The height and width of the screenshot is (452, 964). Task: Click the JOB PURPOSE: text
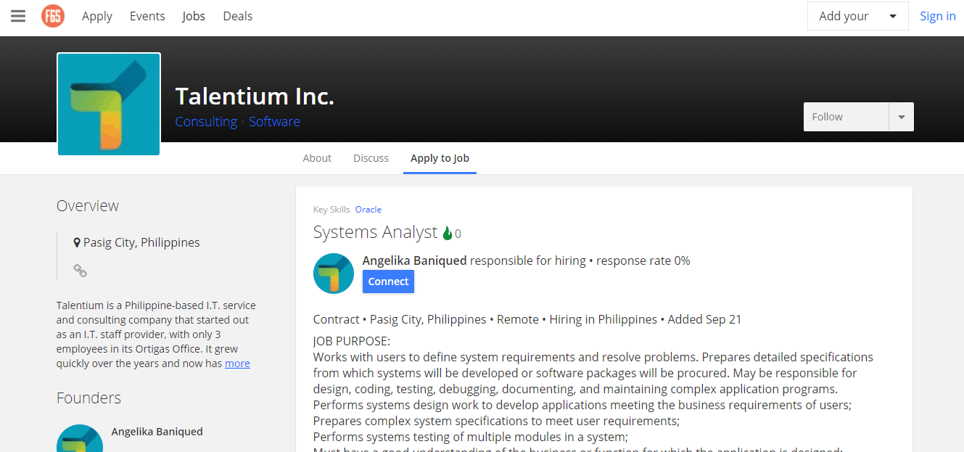point(352,341)
